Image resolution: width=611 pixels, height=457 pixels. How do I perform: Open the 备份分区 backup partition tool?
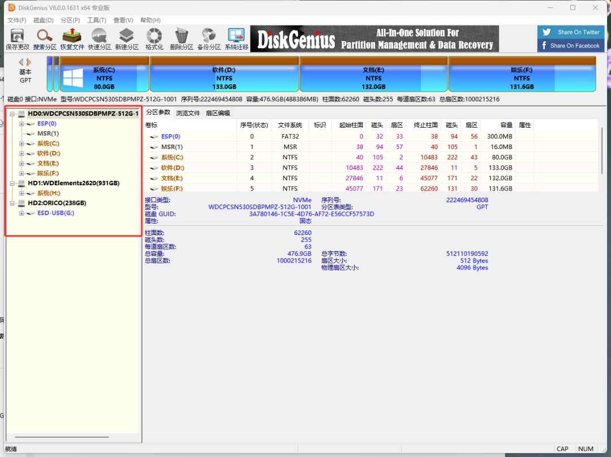click(x=209, y=39)
